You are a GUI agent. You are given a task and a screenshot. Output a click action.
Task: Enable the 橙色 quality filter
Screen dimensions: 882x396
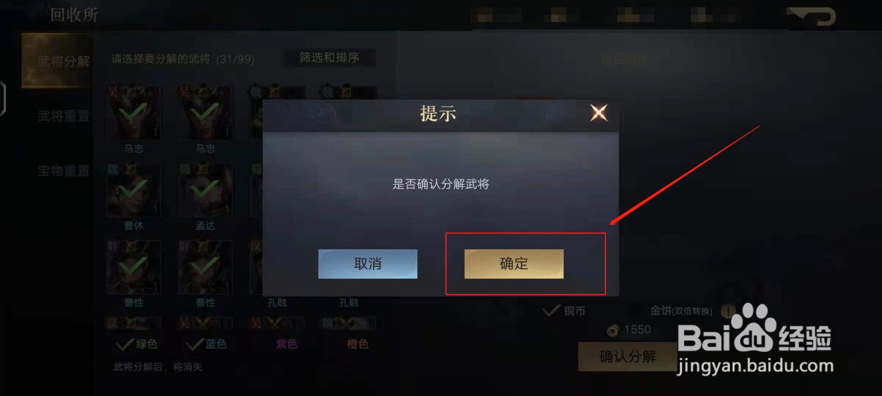tap(357, 344)
